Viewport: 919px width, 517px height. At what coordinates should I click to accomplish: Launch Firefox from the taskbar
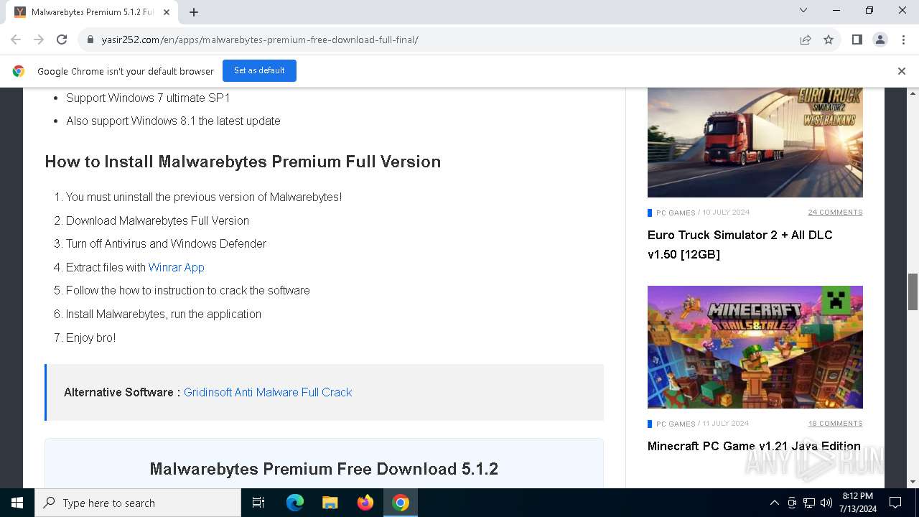point(365,503)
